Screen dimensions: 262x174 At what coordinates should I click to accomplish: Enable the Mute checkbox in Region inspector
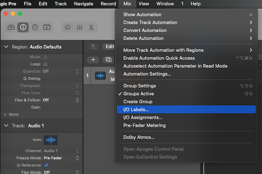click(45, 57)
